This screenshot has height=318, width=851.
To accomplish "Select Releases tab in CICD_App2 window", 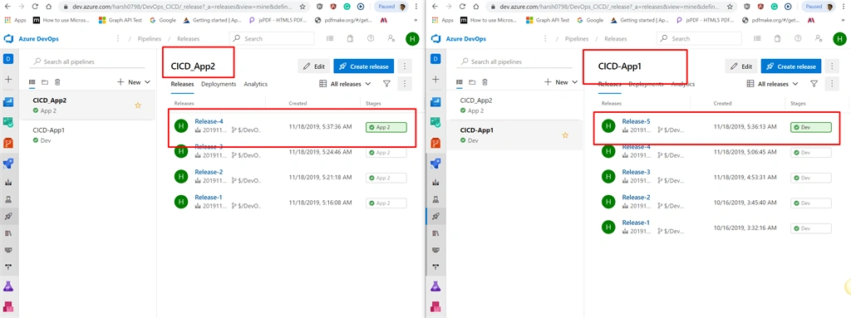I will [x=182, y=84].
